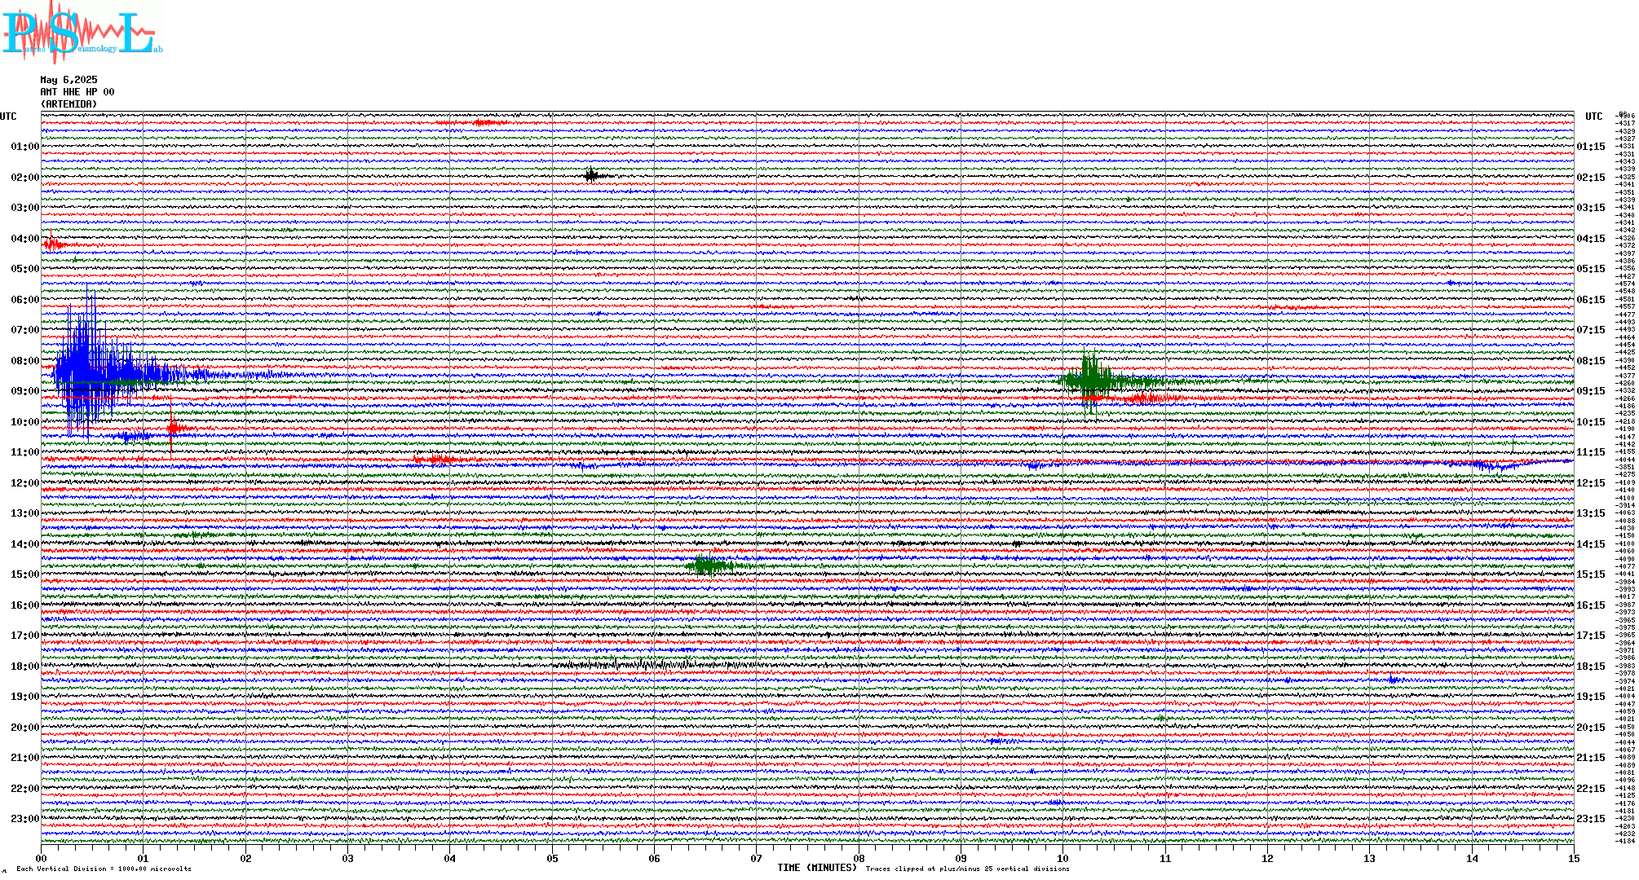
Task: Click the 09:15 label on right side
Action: [x=1591, y=391]
